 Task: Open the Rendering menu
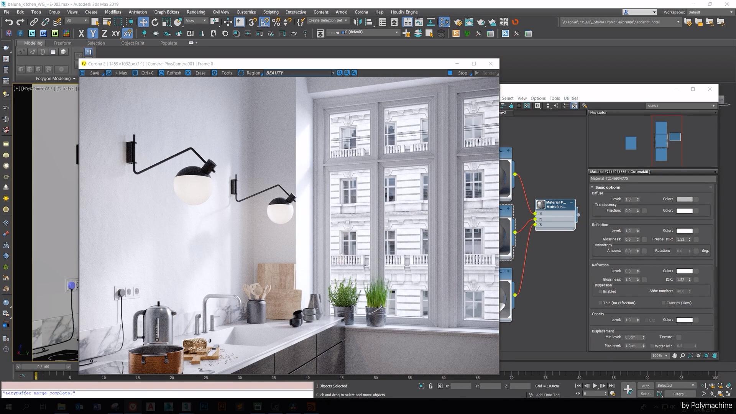coord(195,12)
